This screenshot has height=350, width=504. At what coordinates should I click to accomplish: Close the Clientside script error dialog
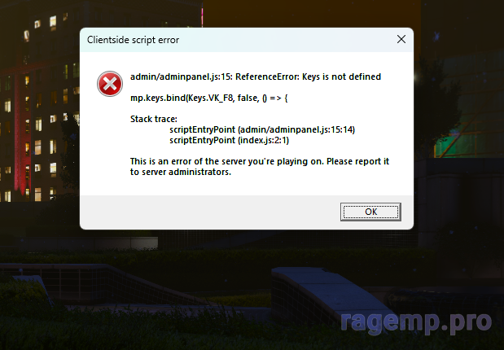pyautogui.click(x=401, y=40)
